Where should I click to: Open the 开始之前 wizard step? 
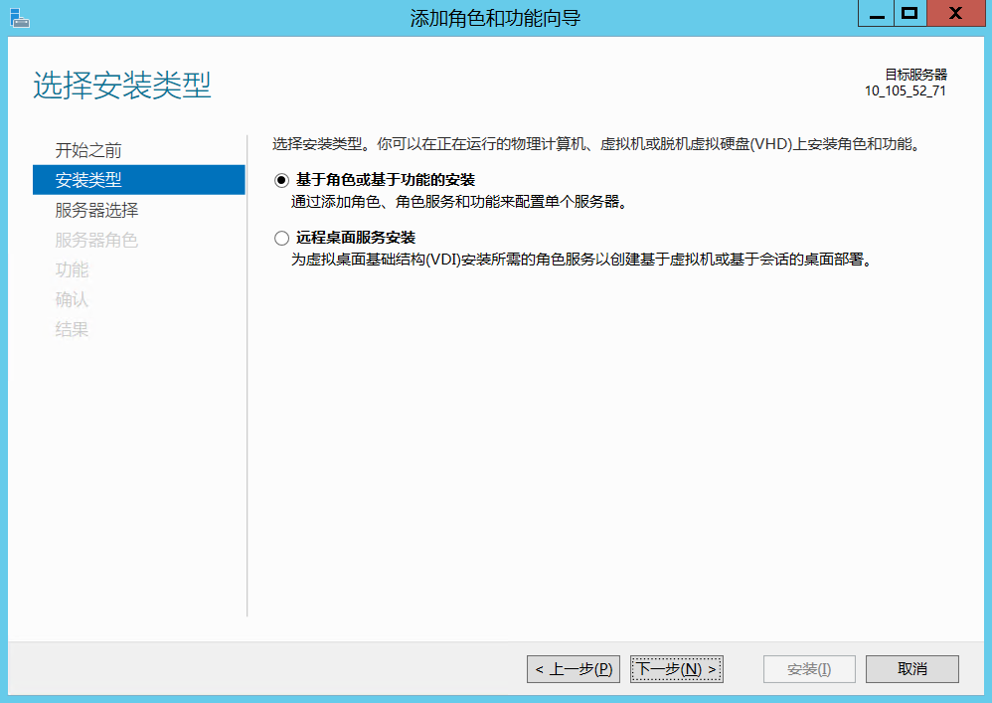pyautogui.click(x=87, y=150)
